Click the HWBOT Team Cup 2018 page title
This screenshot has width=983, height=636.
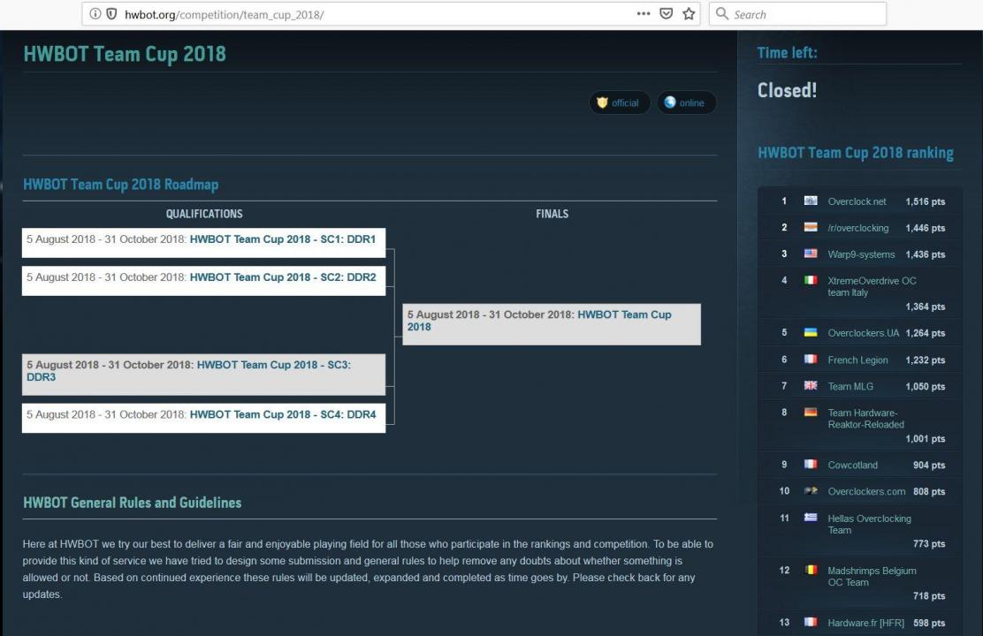tap(125, 54)
